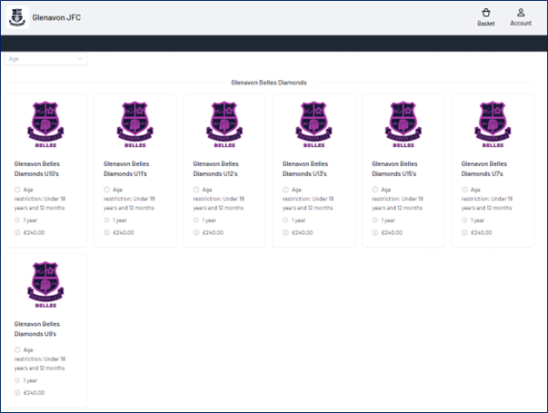Click the '1 year' text on U13's card
This screenshot has height=413, width=548.
[x=299, y=221]
